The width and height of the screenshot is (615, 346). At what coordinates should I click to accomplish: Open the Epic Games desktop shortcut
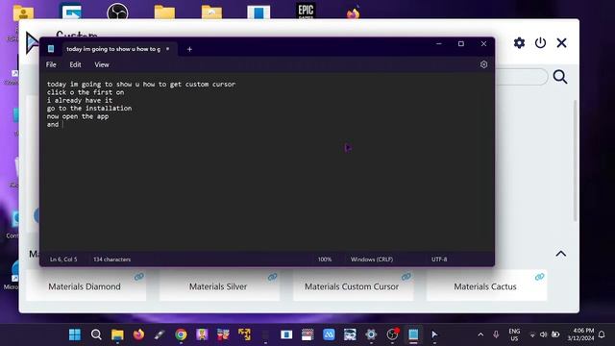point(306,11)
